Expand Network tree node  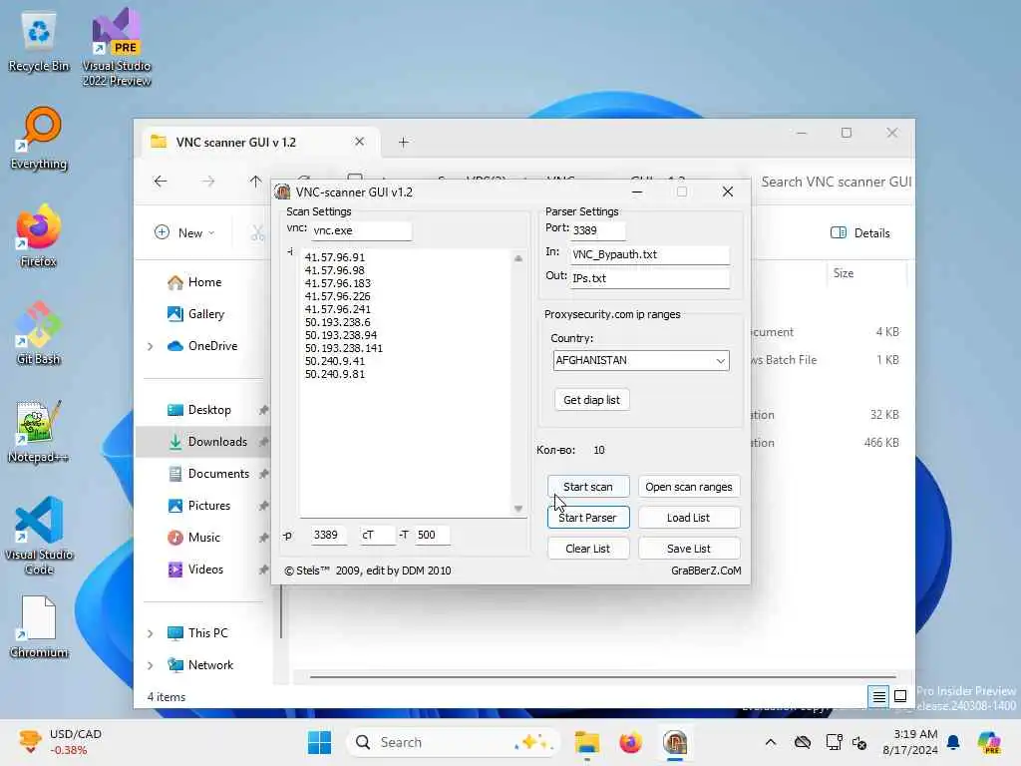coord(151,665)
